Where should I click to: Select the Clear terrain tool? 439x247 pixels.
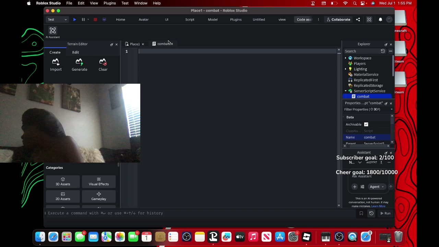point(103,65)
